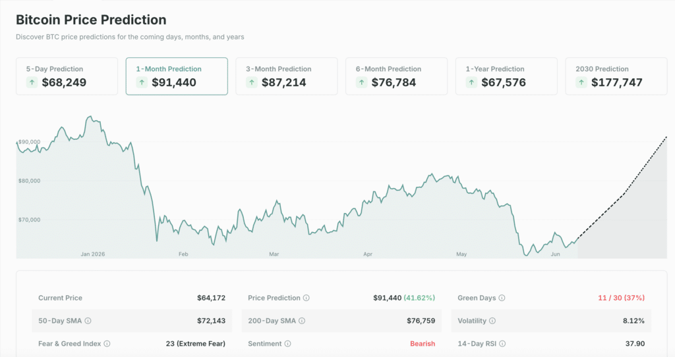Select the 3-Month Prediction card
The height and width of the screenshot is (357, 675).
click(287, 76)
